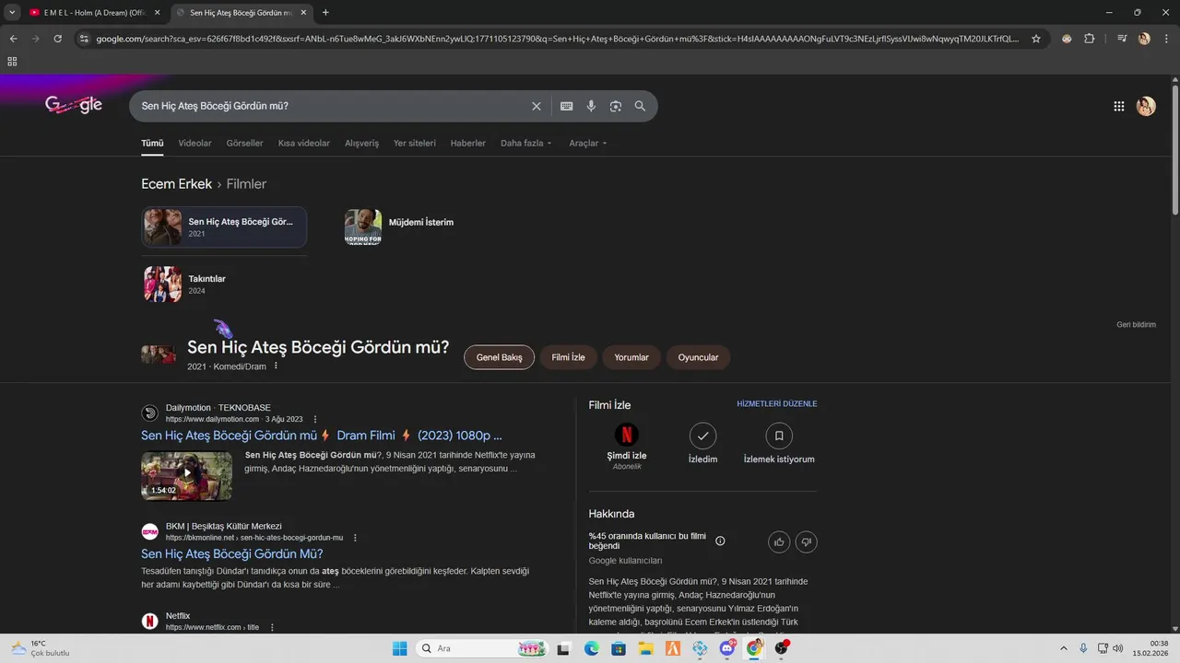This screenshot has height=663, width=1180.
Task: Select the 'Oyuncular' chip
Action: click(698, 357)
